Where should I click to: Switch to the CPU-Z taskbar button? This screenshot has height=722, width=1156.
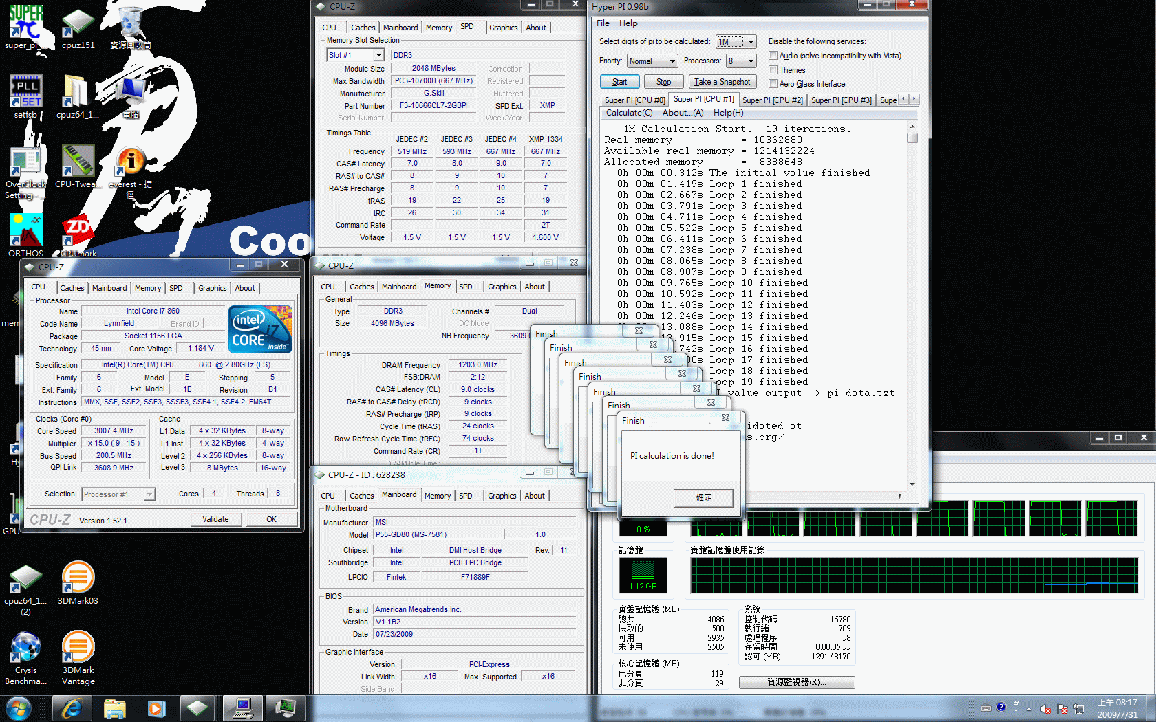[197, 708]
